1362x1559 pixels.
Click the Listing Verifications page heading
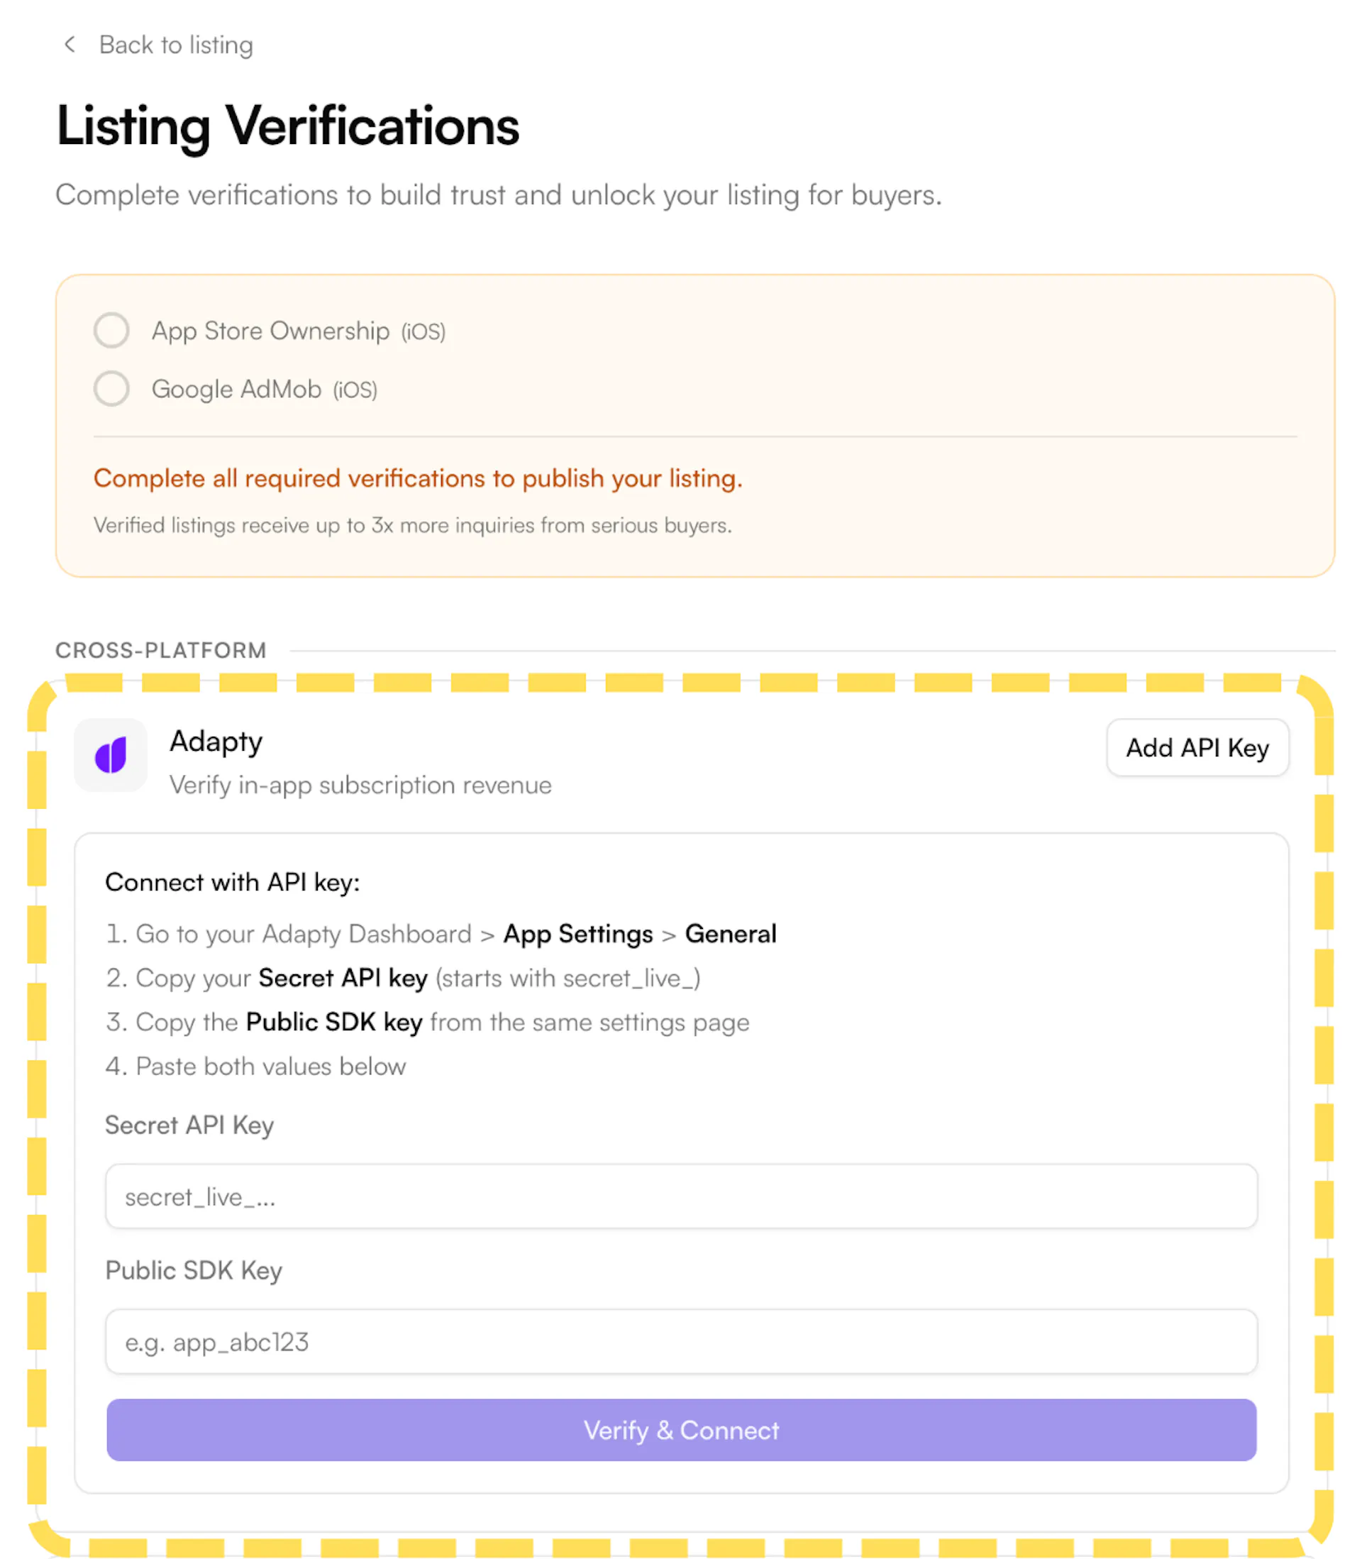click(x=287, y=126)
